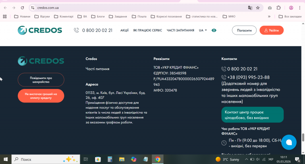Open the blue chat widget bubble
Screen dimensions: 305x164
[289, 142]
